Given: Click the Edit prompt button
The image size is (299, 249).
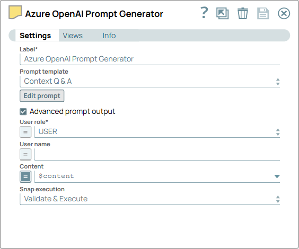Looking at the screenshot, I should (x=42, y=96).
